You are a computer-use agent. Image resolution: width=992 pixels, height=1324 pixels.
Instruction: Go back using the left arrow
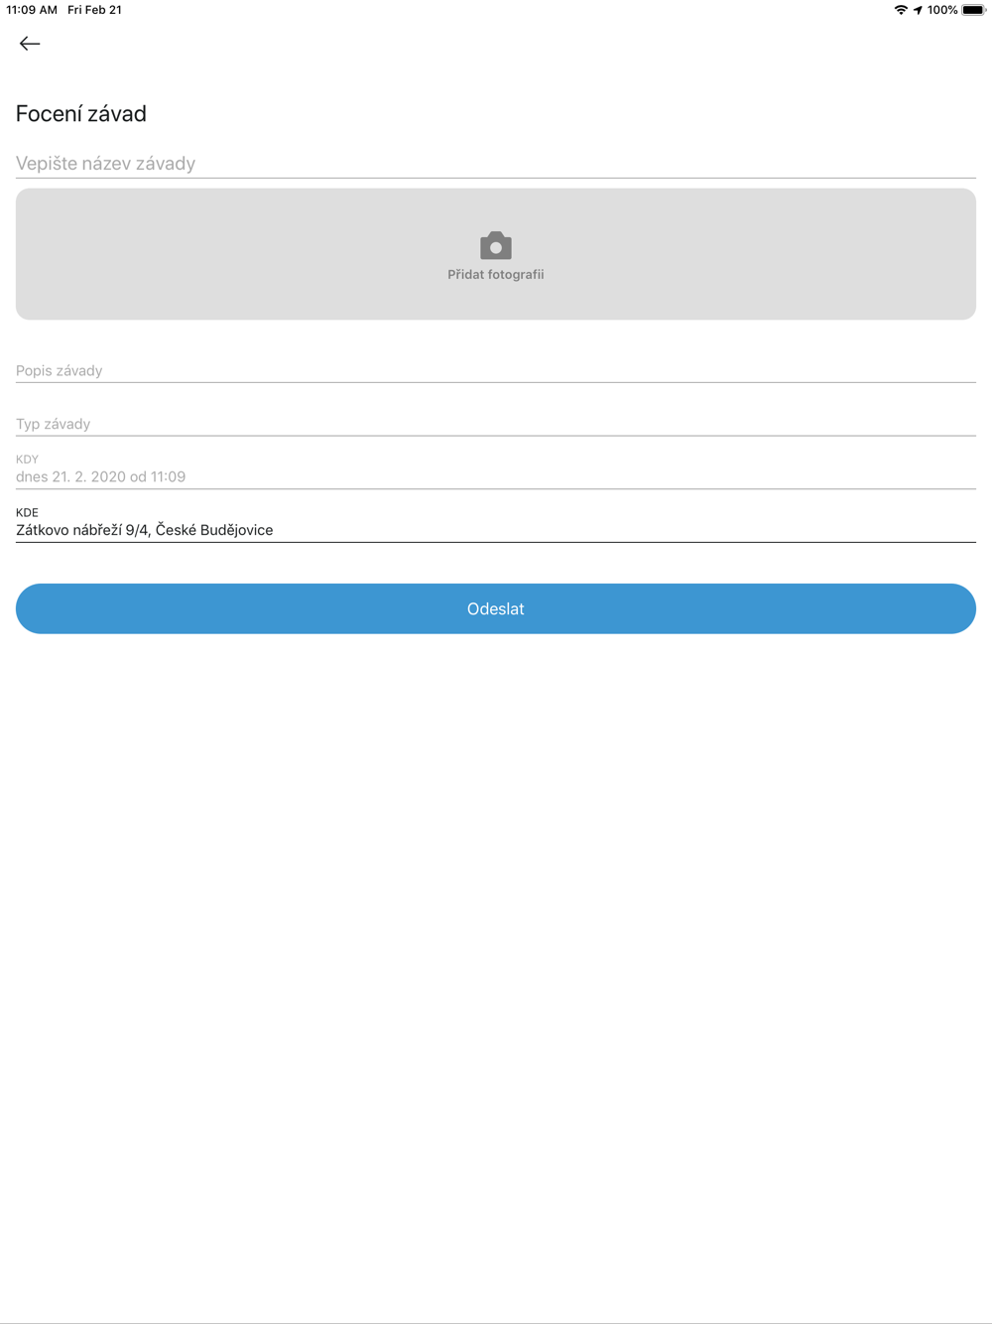coord(30,44)
